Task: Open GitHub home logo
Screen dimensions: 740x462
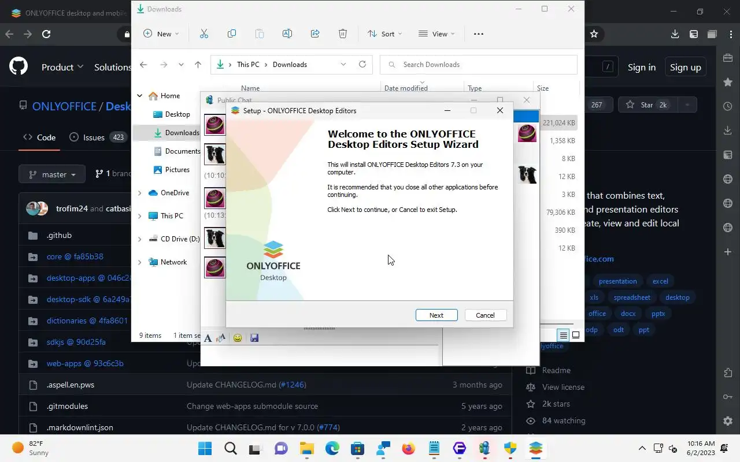Action: pos(18,67)
